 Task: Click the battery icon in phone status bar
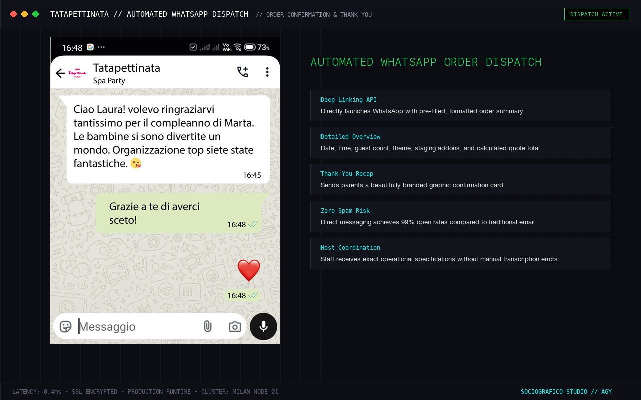point(250,47)
